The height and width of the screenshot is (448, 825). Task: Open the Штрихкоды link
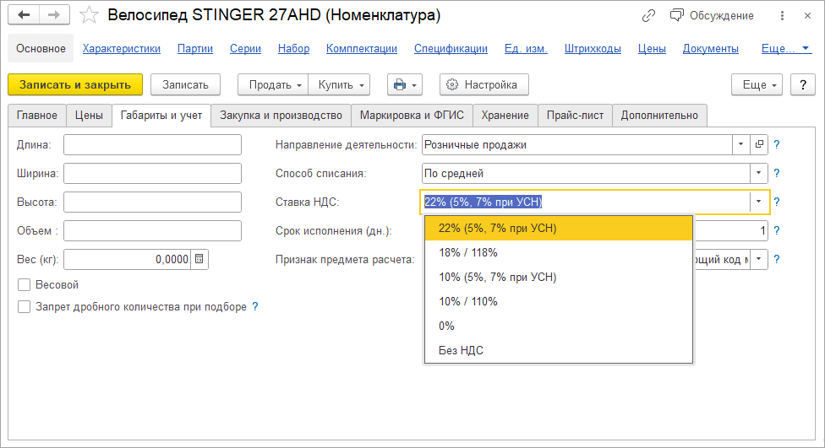pos(593,49)
